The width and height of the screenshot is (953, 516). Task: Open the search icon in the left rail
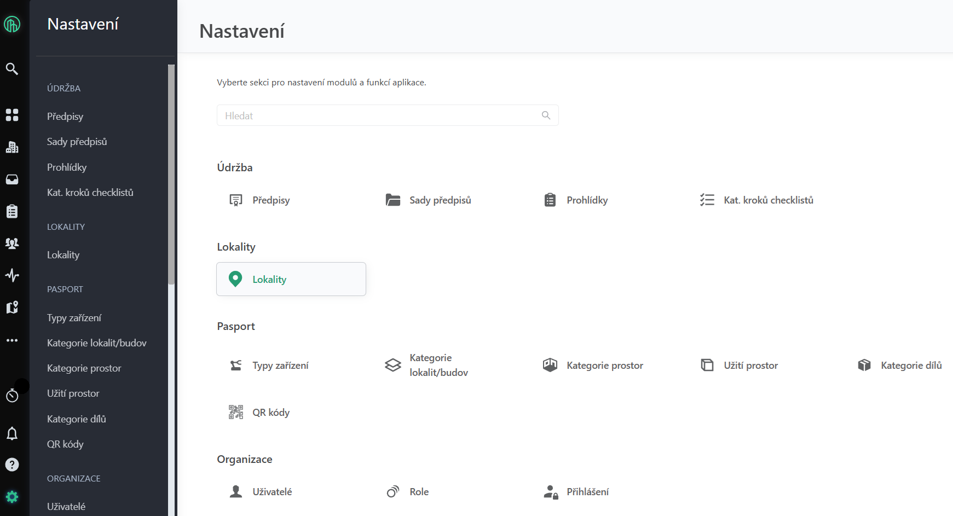[12, 68]
